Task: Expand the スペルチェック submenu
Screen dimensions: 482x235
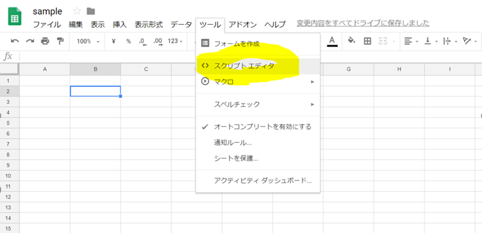Action: click(258, 104)
